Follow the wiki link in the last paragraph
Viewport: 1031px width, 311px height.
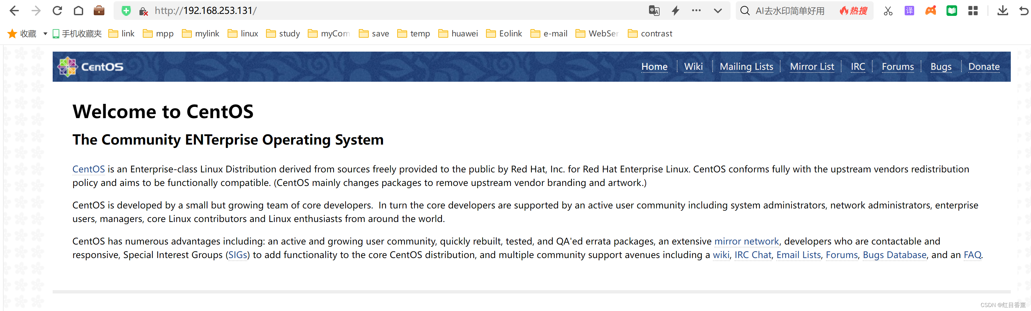(x=721, y=255)
